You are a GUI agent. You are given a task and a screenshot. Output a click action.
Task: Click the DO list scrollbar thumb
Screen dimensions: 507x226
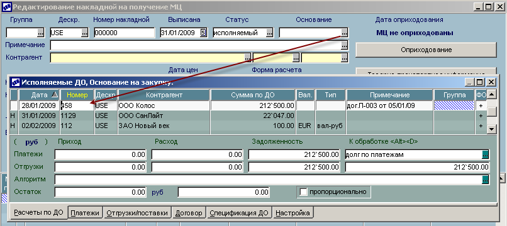[491, 111]
